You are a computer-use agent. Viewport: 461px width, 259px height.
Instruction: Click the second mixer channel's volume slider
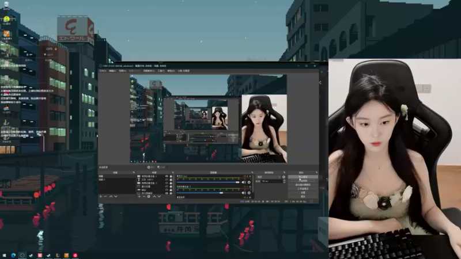coord(208,193)
